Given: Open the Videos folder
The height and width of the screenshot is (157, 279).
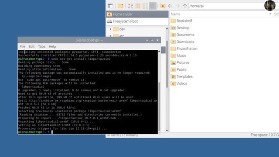Looking at the screenshot, I should pos(179,83).
